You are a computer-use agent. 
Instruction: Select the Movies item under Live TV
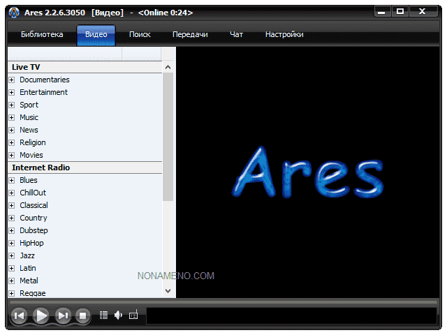[x=31, y=156]
